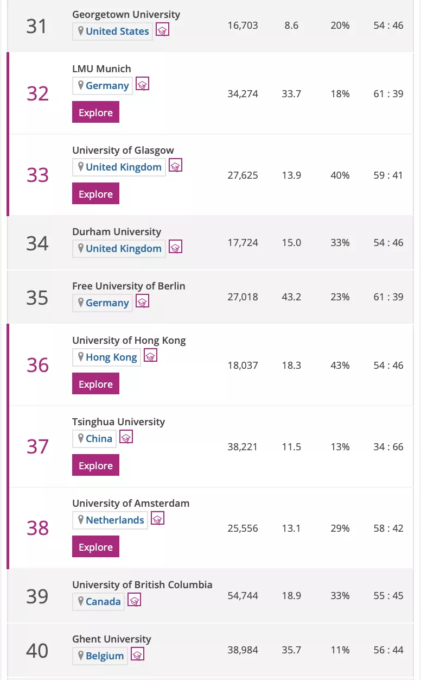The width and height of the screenshot is (421, 680).
Task: Open the Belgium link under Ghent University
Action: tap(104, 656)
